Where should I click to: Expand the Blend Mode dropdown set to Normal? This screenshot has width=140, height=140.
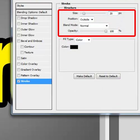tap(94, 26)
